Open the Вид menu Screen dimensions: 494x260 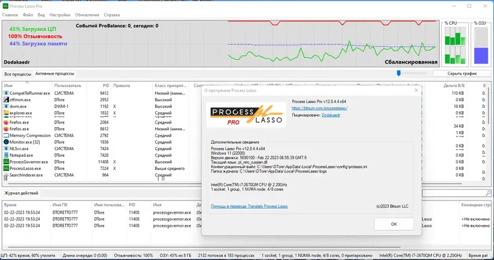41,15
